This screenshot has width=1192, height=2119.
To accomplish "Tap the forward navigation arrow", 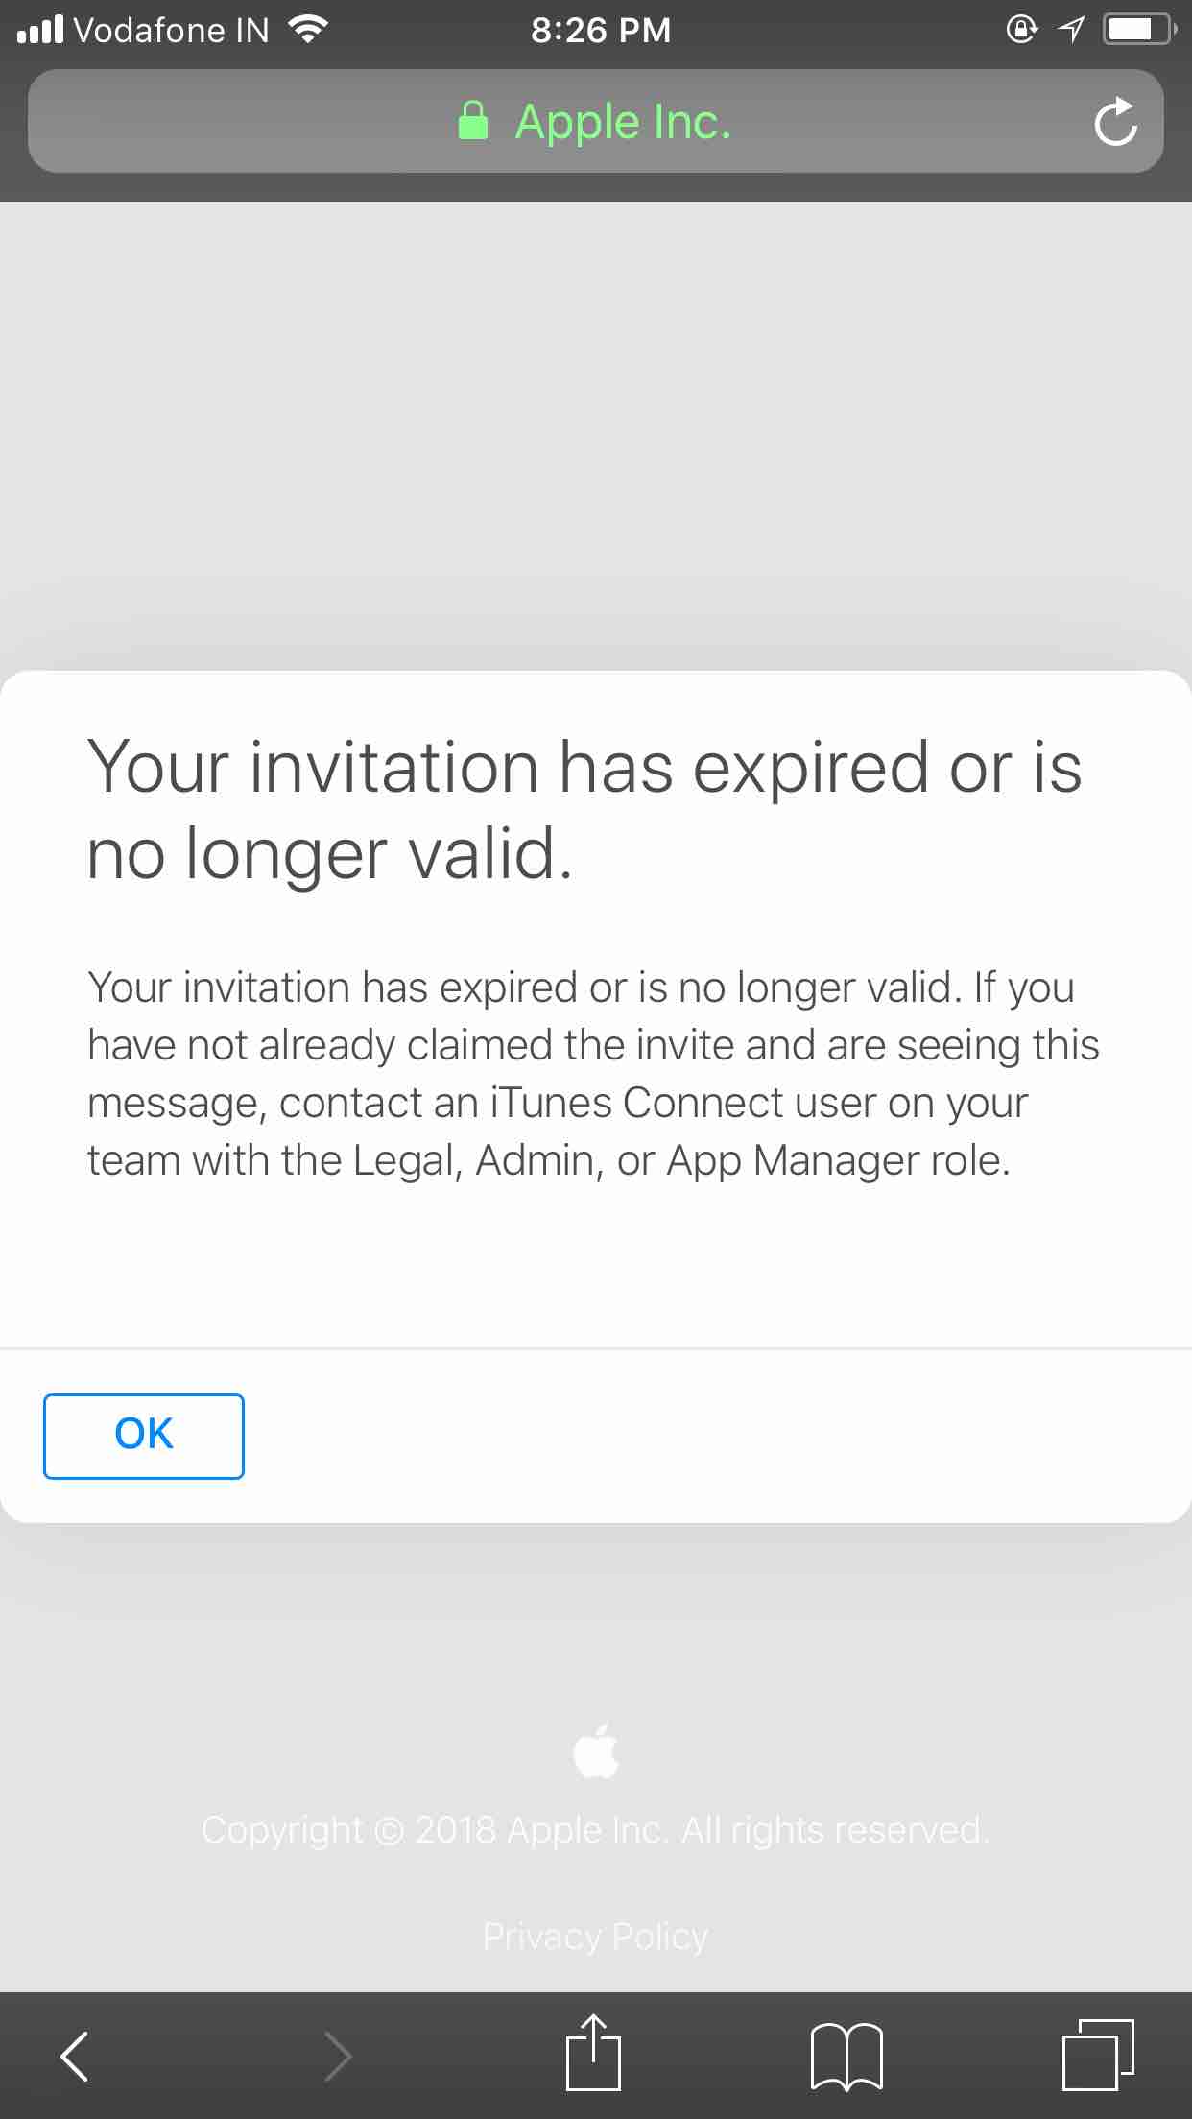I will pyautogui.click(x=338, y=2056).
